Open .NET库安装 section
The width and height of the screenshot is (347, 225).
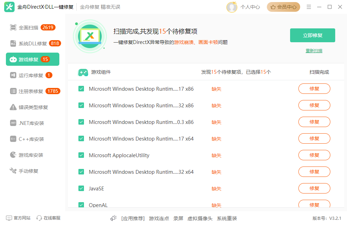(x=33, y=123)
